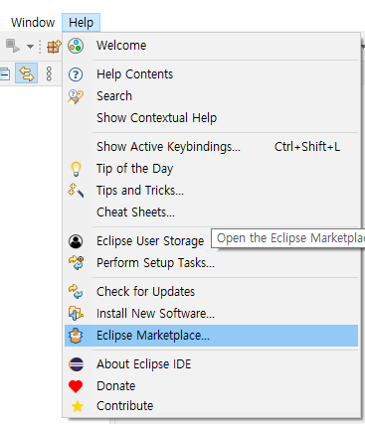Click the About Eclipse IDE logo icon

click(76, 364)
